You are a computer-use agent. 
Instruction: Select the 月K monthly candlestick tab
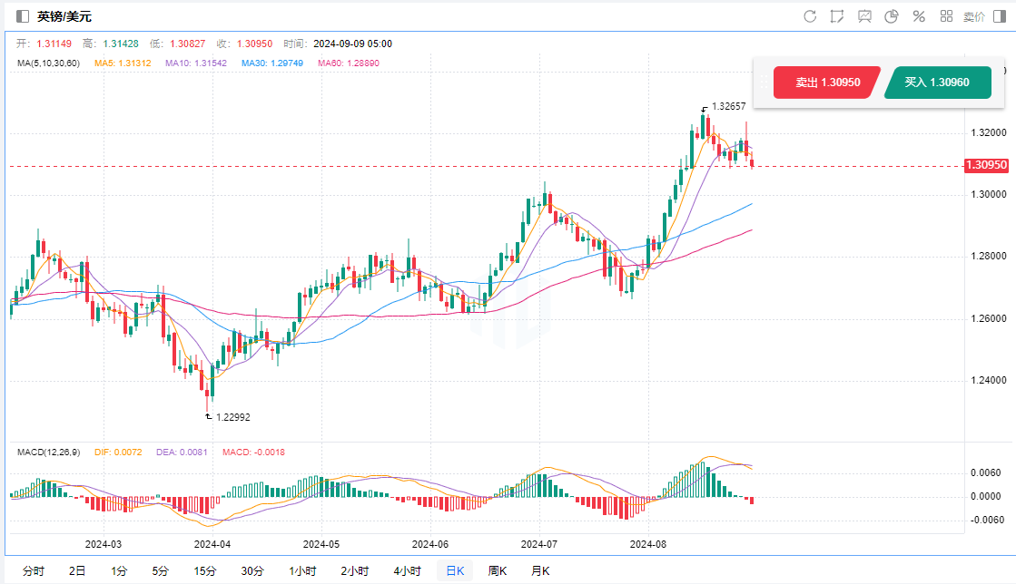[x=540, y=571]
